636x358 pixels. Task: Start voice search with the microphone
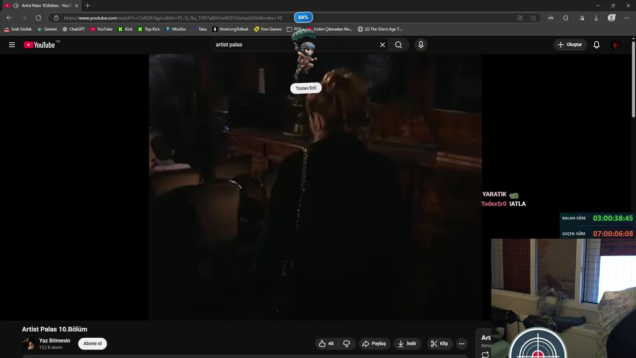(421, 45)
